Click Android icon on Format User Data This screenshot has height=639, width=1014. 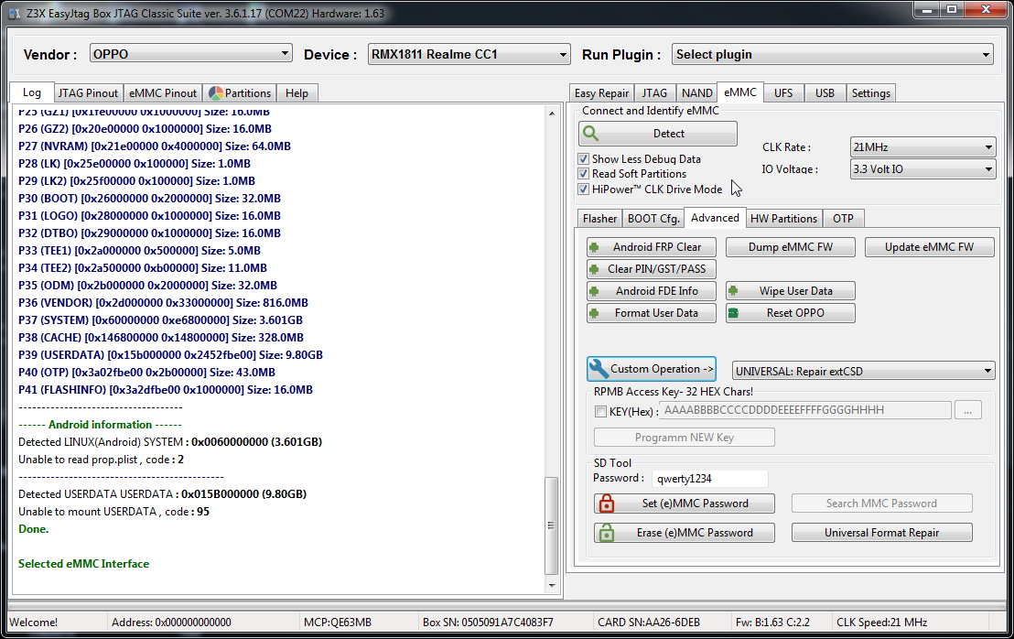[594, 313]
